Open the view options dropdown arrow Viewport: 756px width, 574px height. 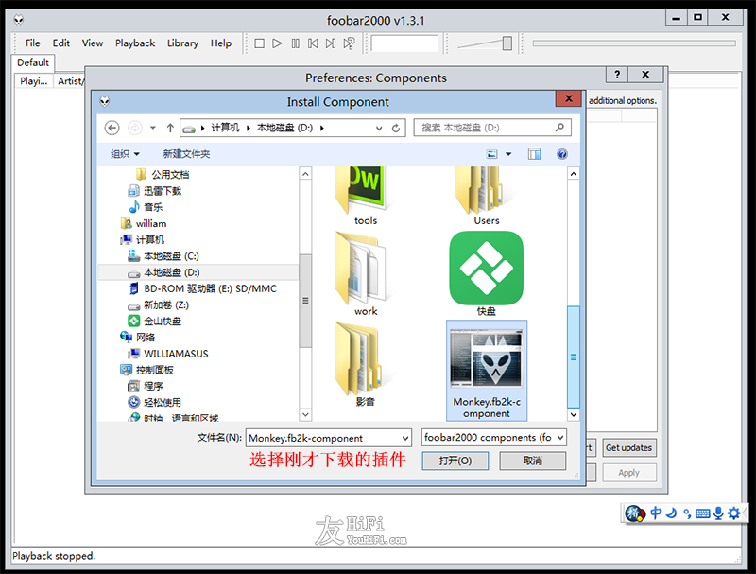click(x=508, y=154)
